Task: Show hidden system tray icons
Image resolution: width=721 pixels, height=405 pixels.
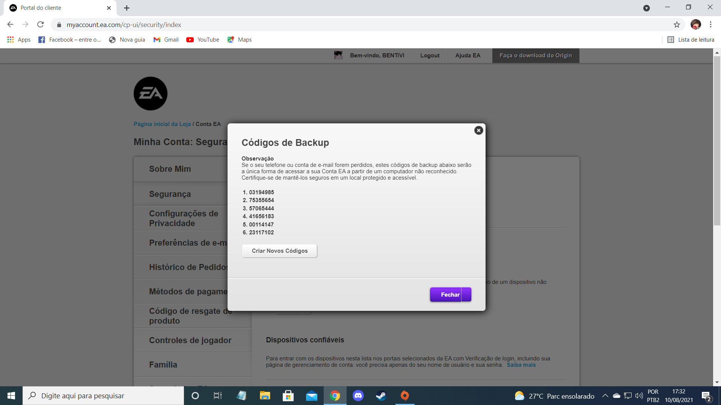Action: pyautogui.click(x=605, y=396)
